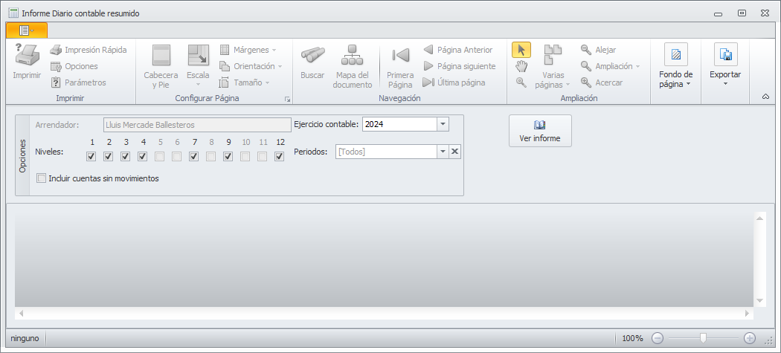Click the ninguno status text

pos(25,339)
